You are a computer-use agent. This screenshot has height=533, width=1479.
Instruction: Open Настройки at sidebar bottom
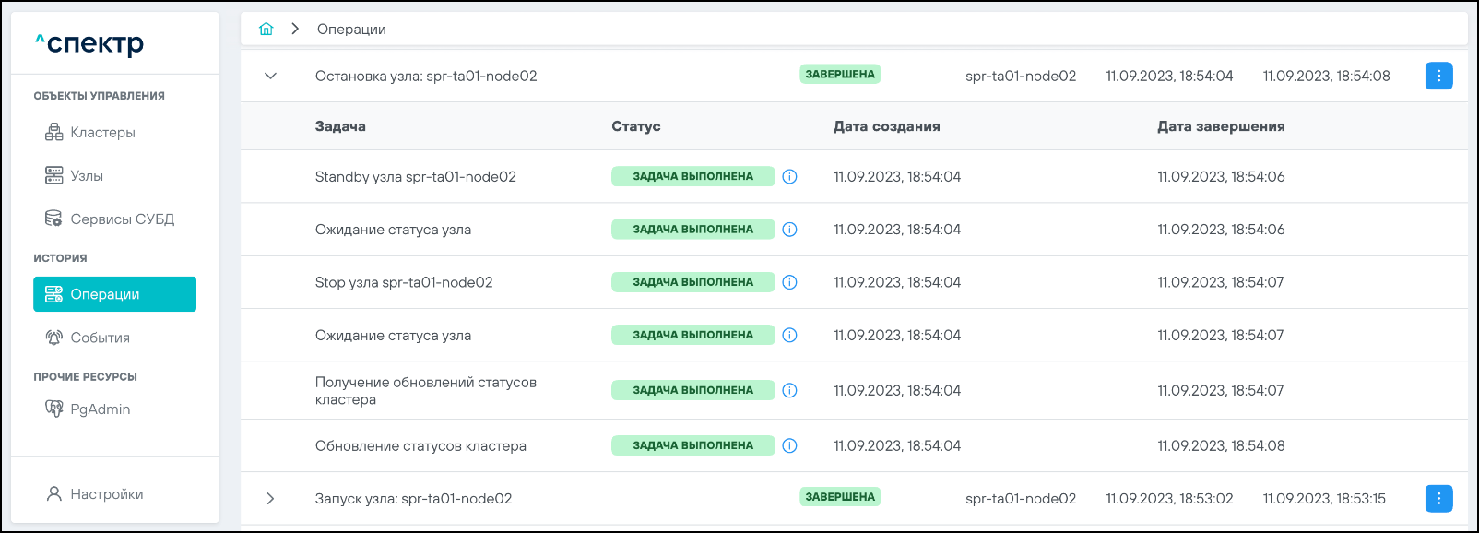point(106,494)
